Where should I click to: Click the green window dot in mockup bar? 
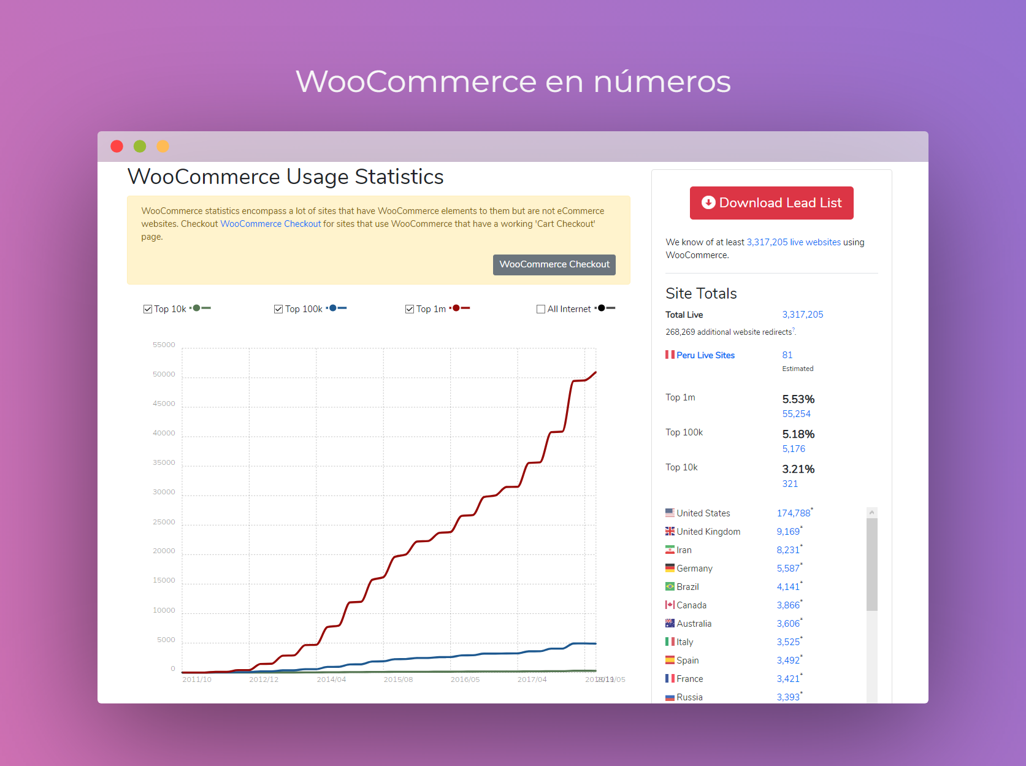(x=140, y=146)
